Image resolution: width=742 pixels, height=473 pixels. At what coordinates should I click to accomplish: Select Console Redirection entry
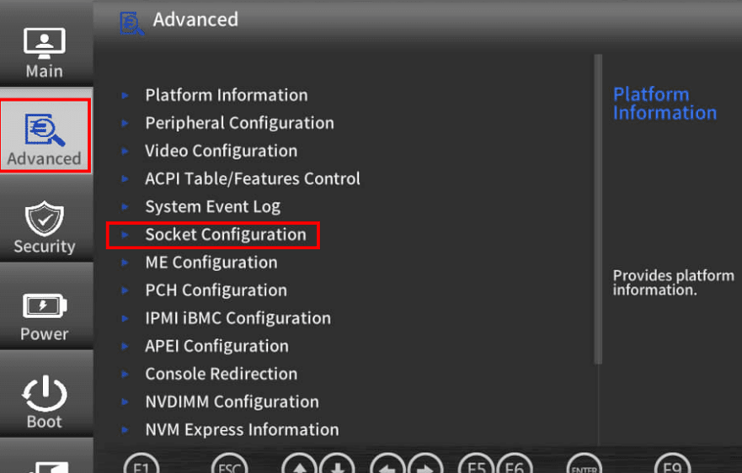221,375
